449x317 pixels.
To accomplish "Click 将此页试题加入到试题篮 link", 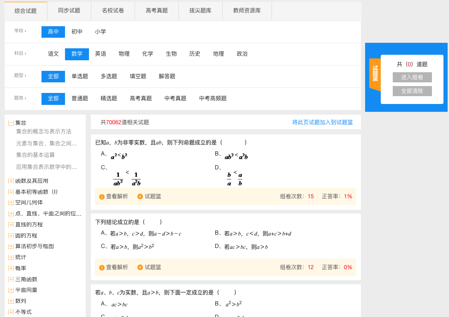I will tap(322, 122).
